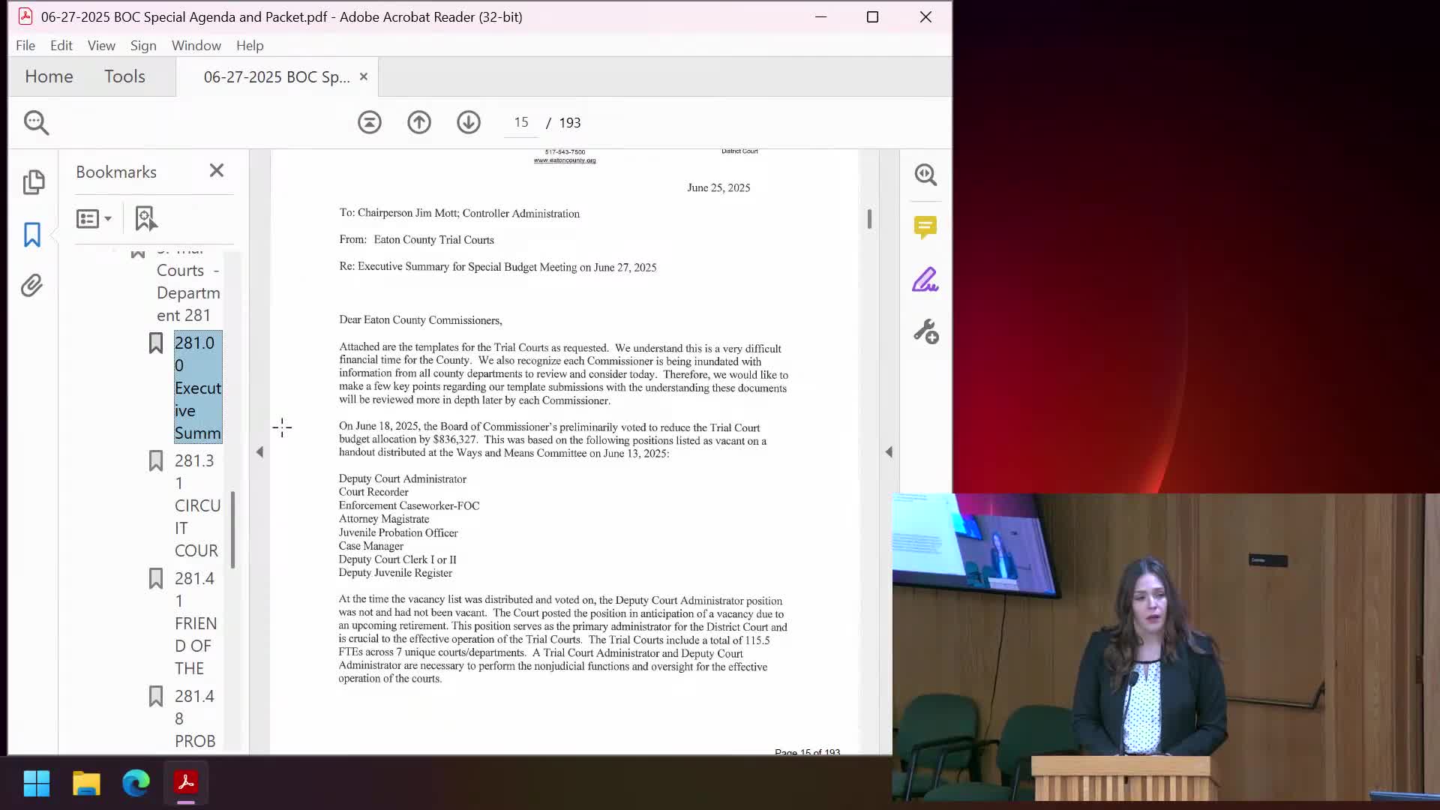Screen dimensions: 1440x810
Task: Click Adobe Acrobat taskbar icon
Action: click(x=186, y=784)
